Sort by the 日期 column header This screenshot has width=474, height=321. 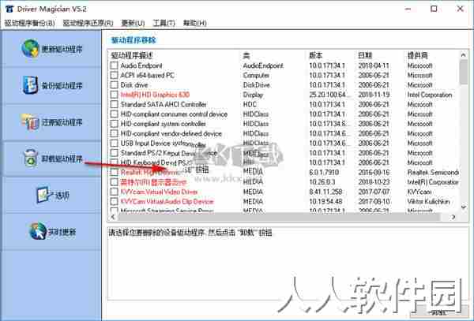pyautogui.click(x=365, y=55)
